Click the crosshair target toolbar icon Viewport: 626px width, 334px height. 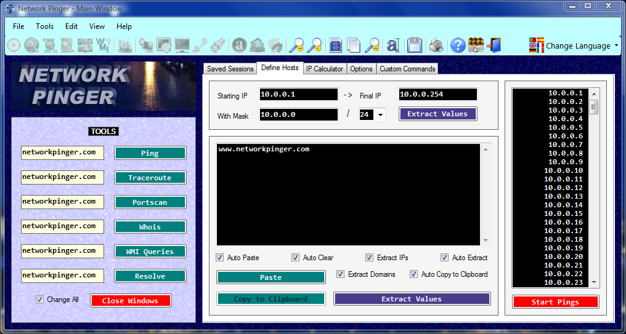point(14,45)
